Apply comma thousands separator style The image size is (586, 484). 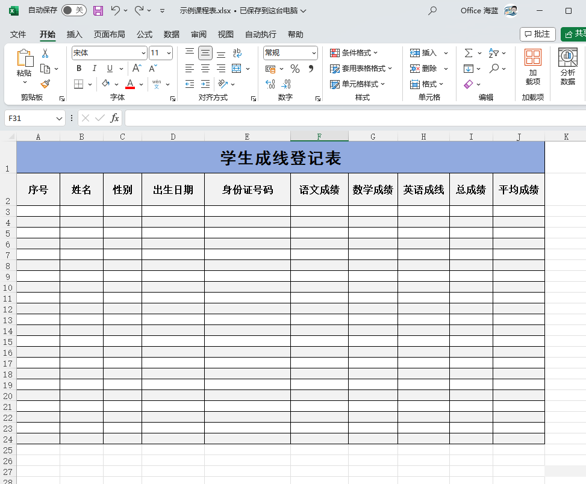(311, 69)
